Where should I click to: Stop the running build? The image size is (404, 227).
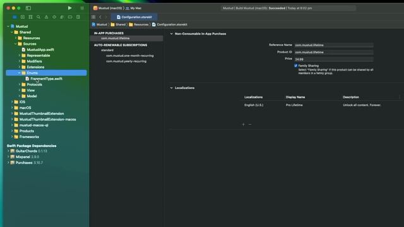click(82, 8)
